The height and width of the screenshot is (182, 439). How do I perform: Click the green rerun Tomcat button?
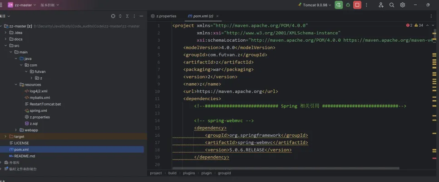point(339,5)
